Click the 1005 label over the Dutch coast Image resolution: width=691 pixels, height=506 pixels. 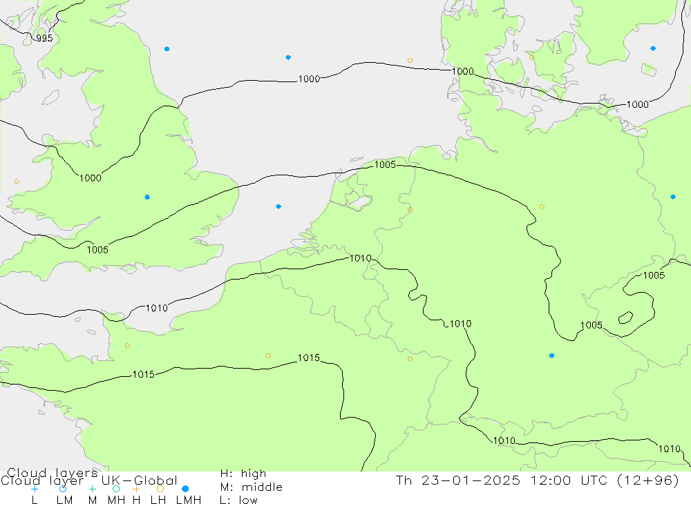(x=385, y=165)
